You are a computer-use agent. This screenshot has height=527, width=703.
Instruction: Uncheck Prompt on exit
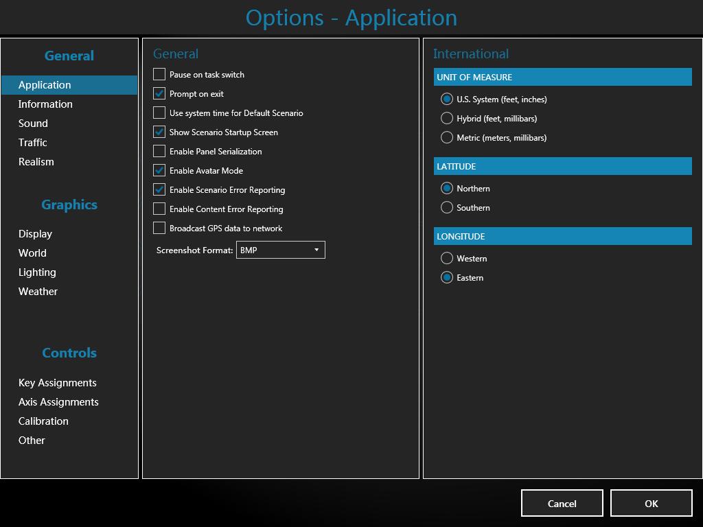(x=159, y=93)
